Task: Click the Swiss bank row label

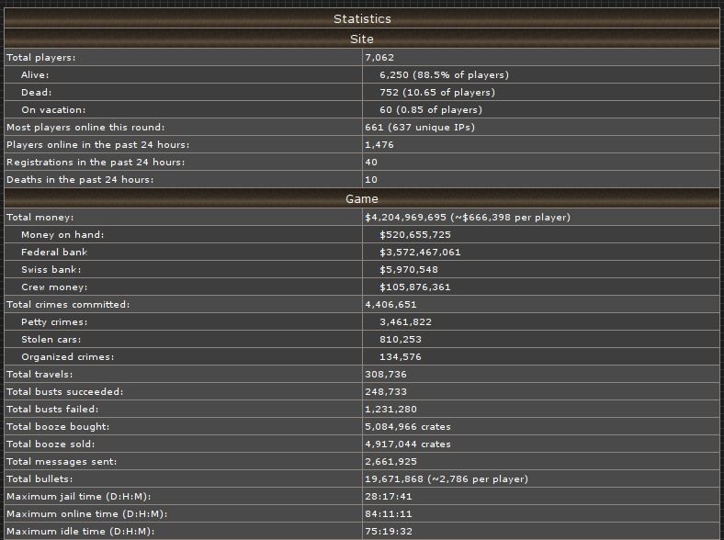Action: [x=51, y=269]
